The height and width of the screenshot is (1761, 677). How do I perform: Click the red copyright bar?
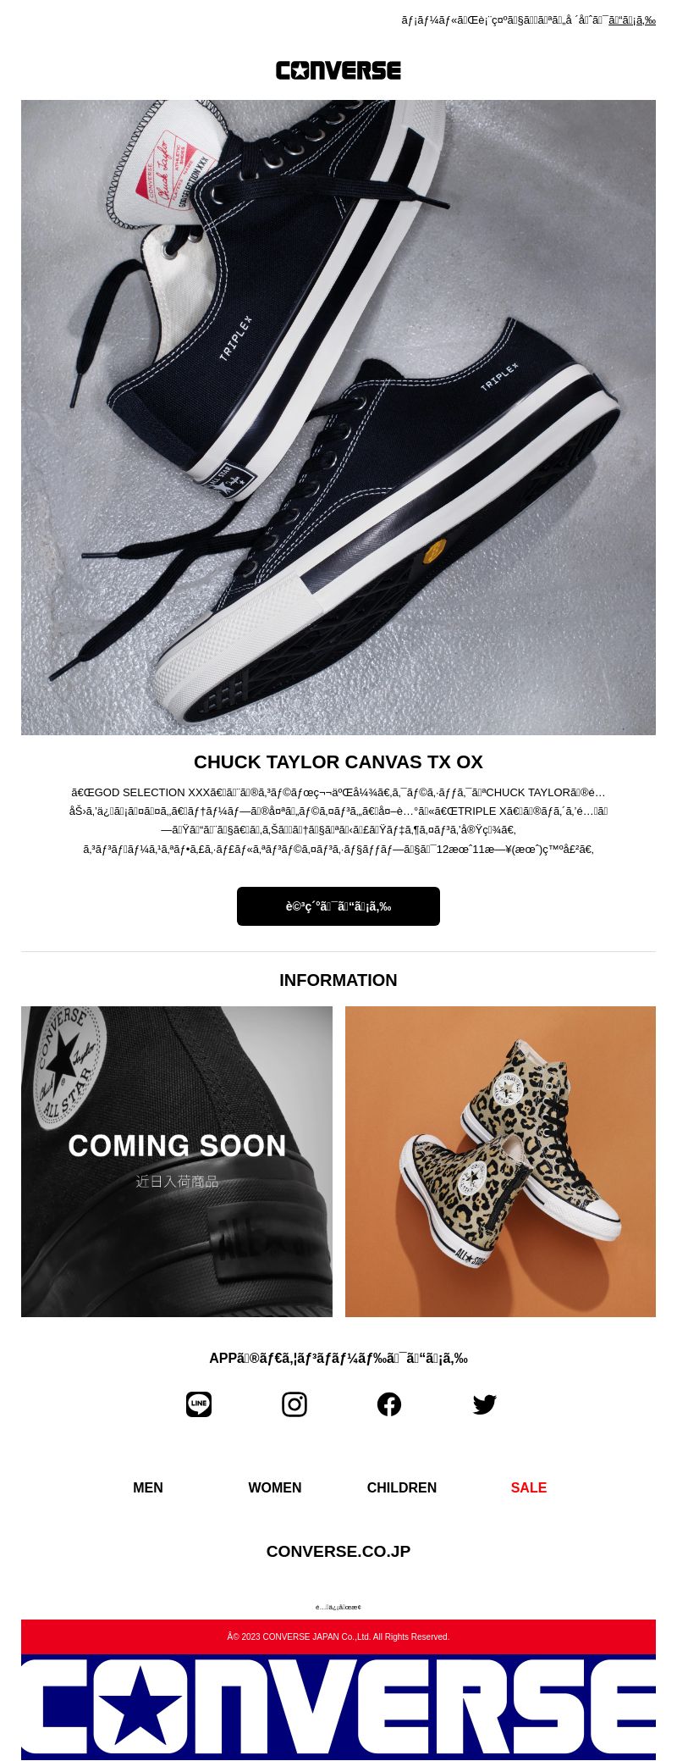(338, 1636)
